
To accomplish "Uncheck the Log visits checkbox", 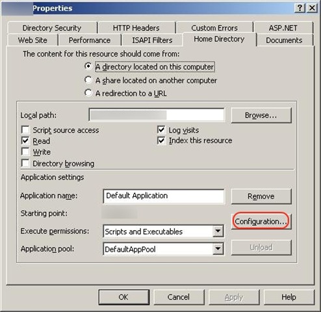I will 161,130.
